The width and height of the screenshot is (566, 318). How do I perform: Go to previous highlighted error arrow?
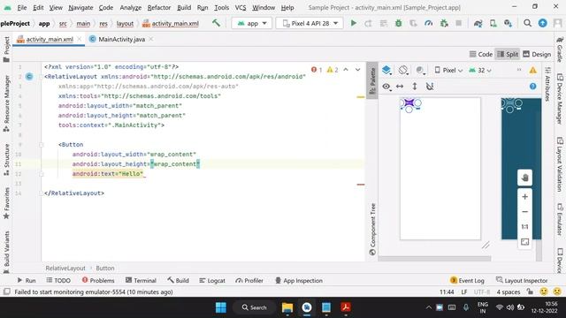tap(346, 70)
